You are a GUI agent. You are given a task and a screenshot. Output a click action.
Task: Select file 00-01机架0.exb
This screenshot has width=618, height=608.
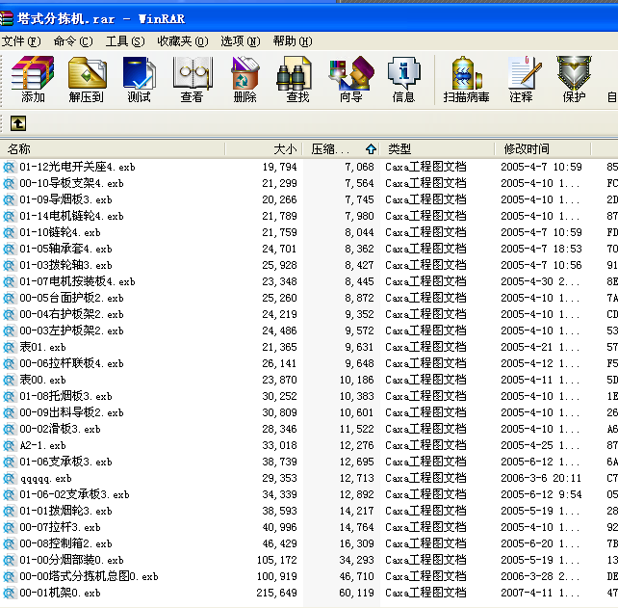(x=60, y=593)
